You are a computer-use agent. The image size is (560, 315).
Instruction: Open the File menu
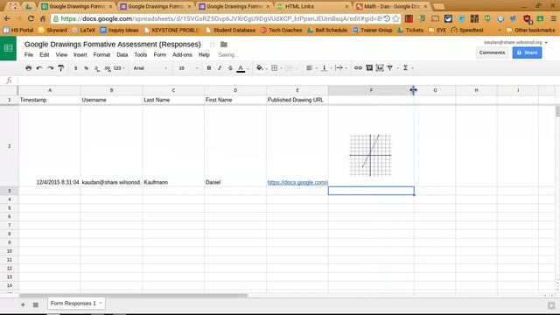click(29, 54)
